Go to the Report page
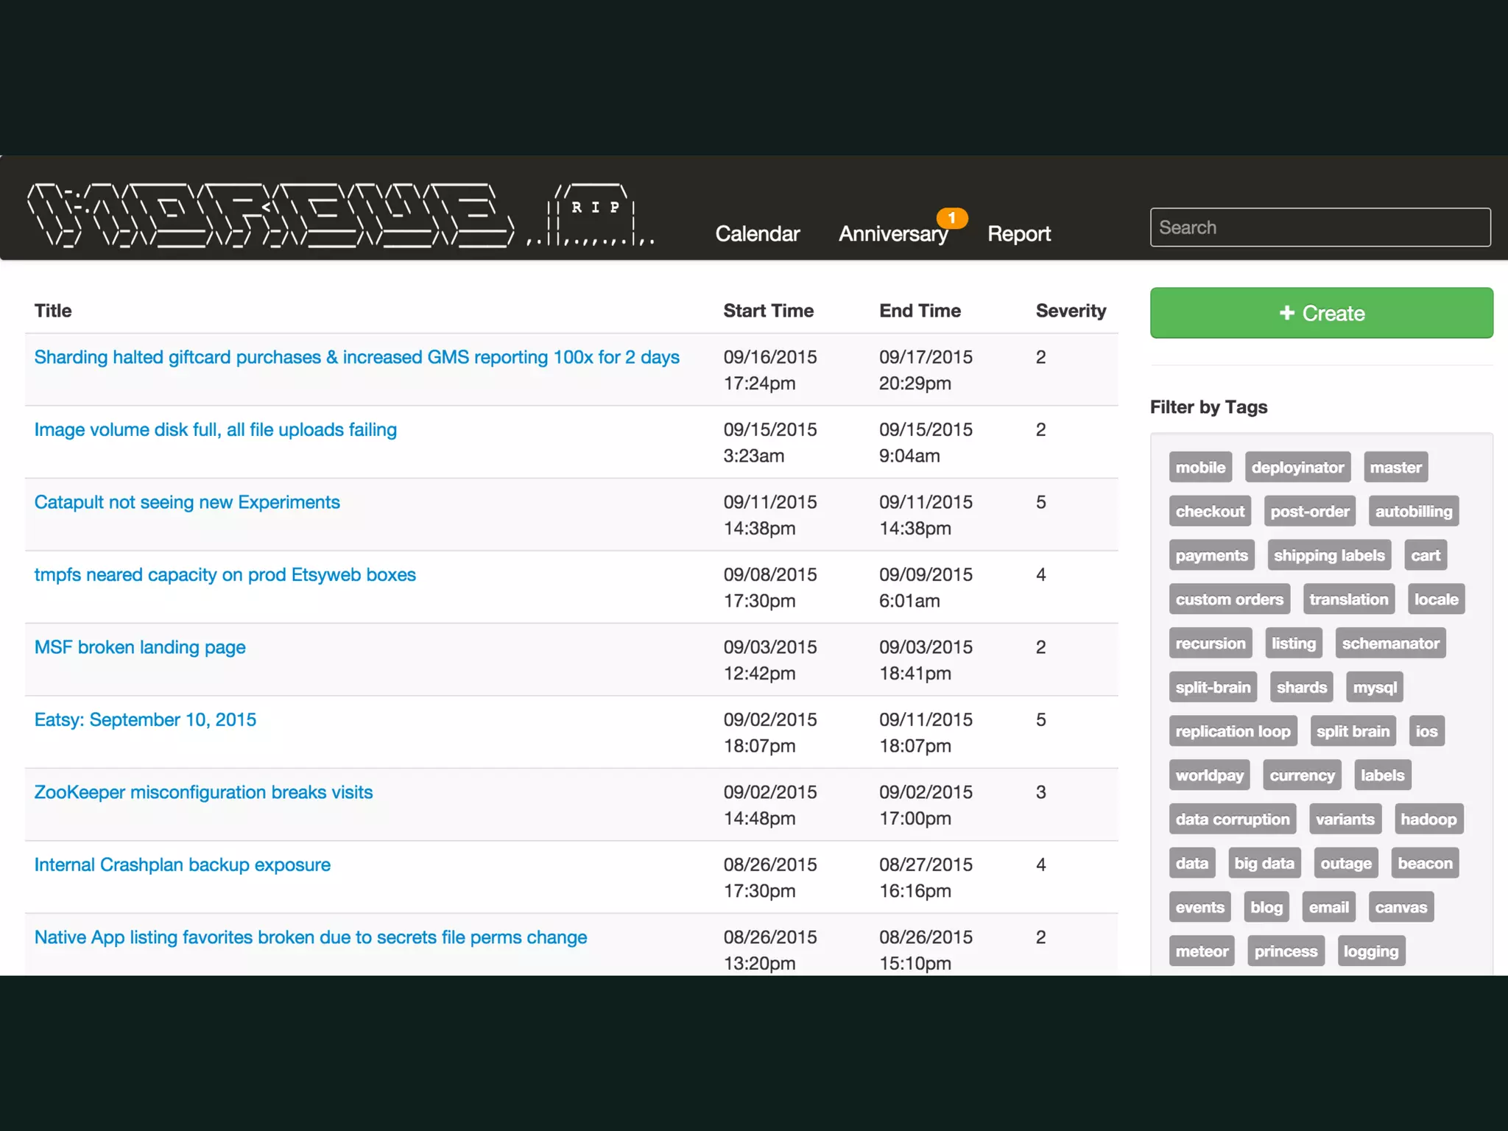 tap(1018, 233)
